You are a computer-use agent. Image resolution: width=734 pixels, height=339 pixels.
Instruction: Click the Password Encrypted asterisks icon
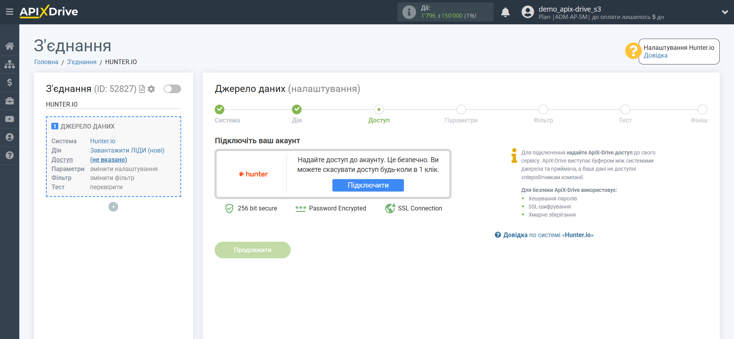300,208
